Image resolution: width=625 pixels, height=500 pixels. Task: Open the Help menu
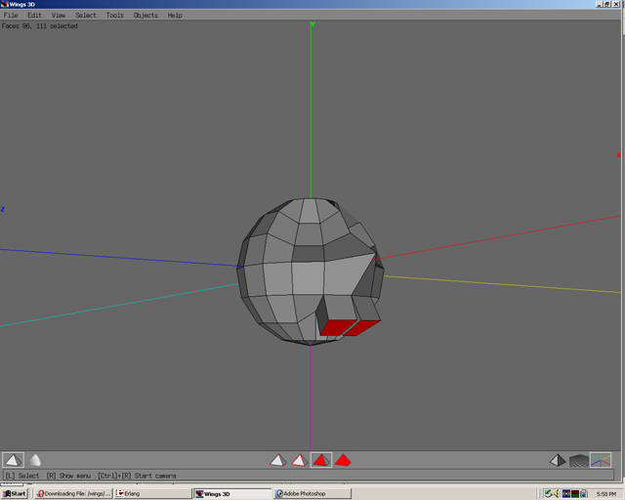coord(175,16)
